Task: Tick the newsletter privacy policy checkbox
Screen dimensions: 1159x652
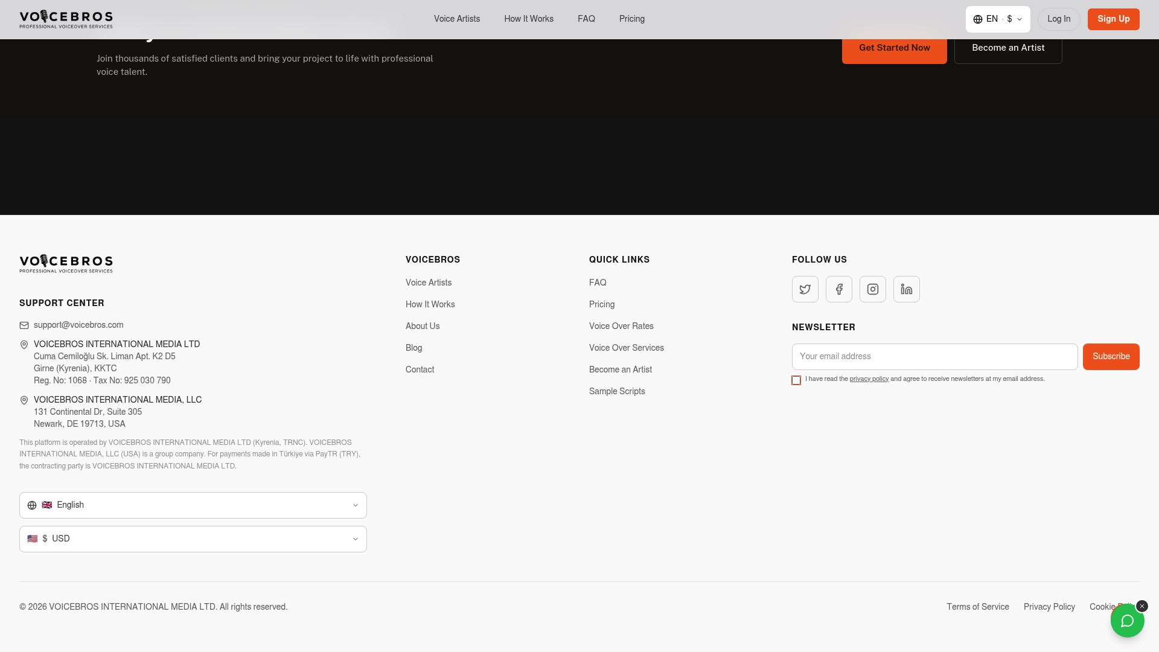Action: click(796, 380)
